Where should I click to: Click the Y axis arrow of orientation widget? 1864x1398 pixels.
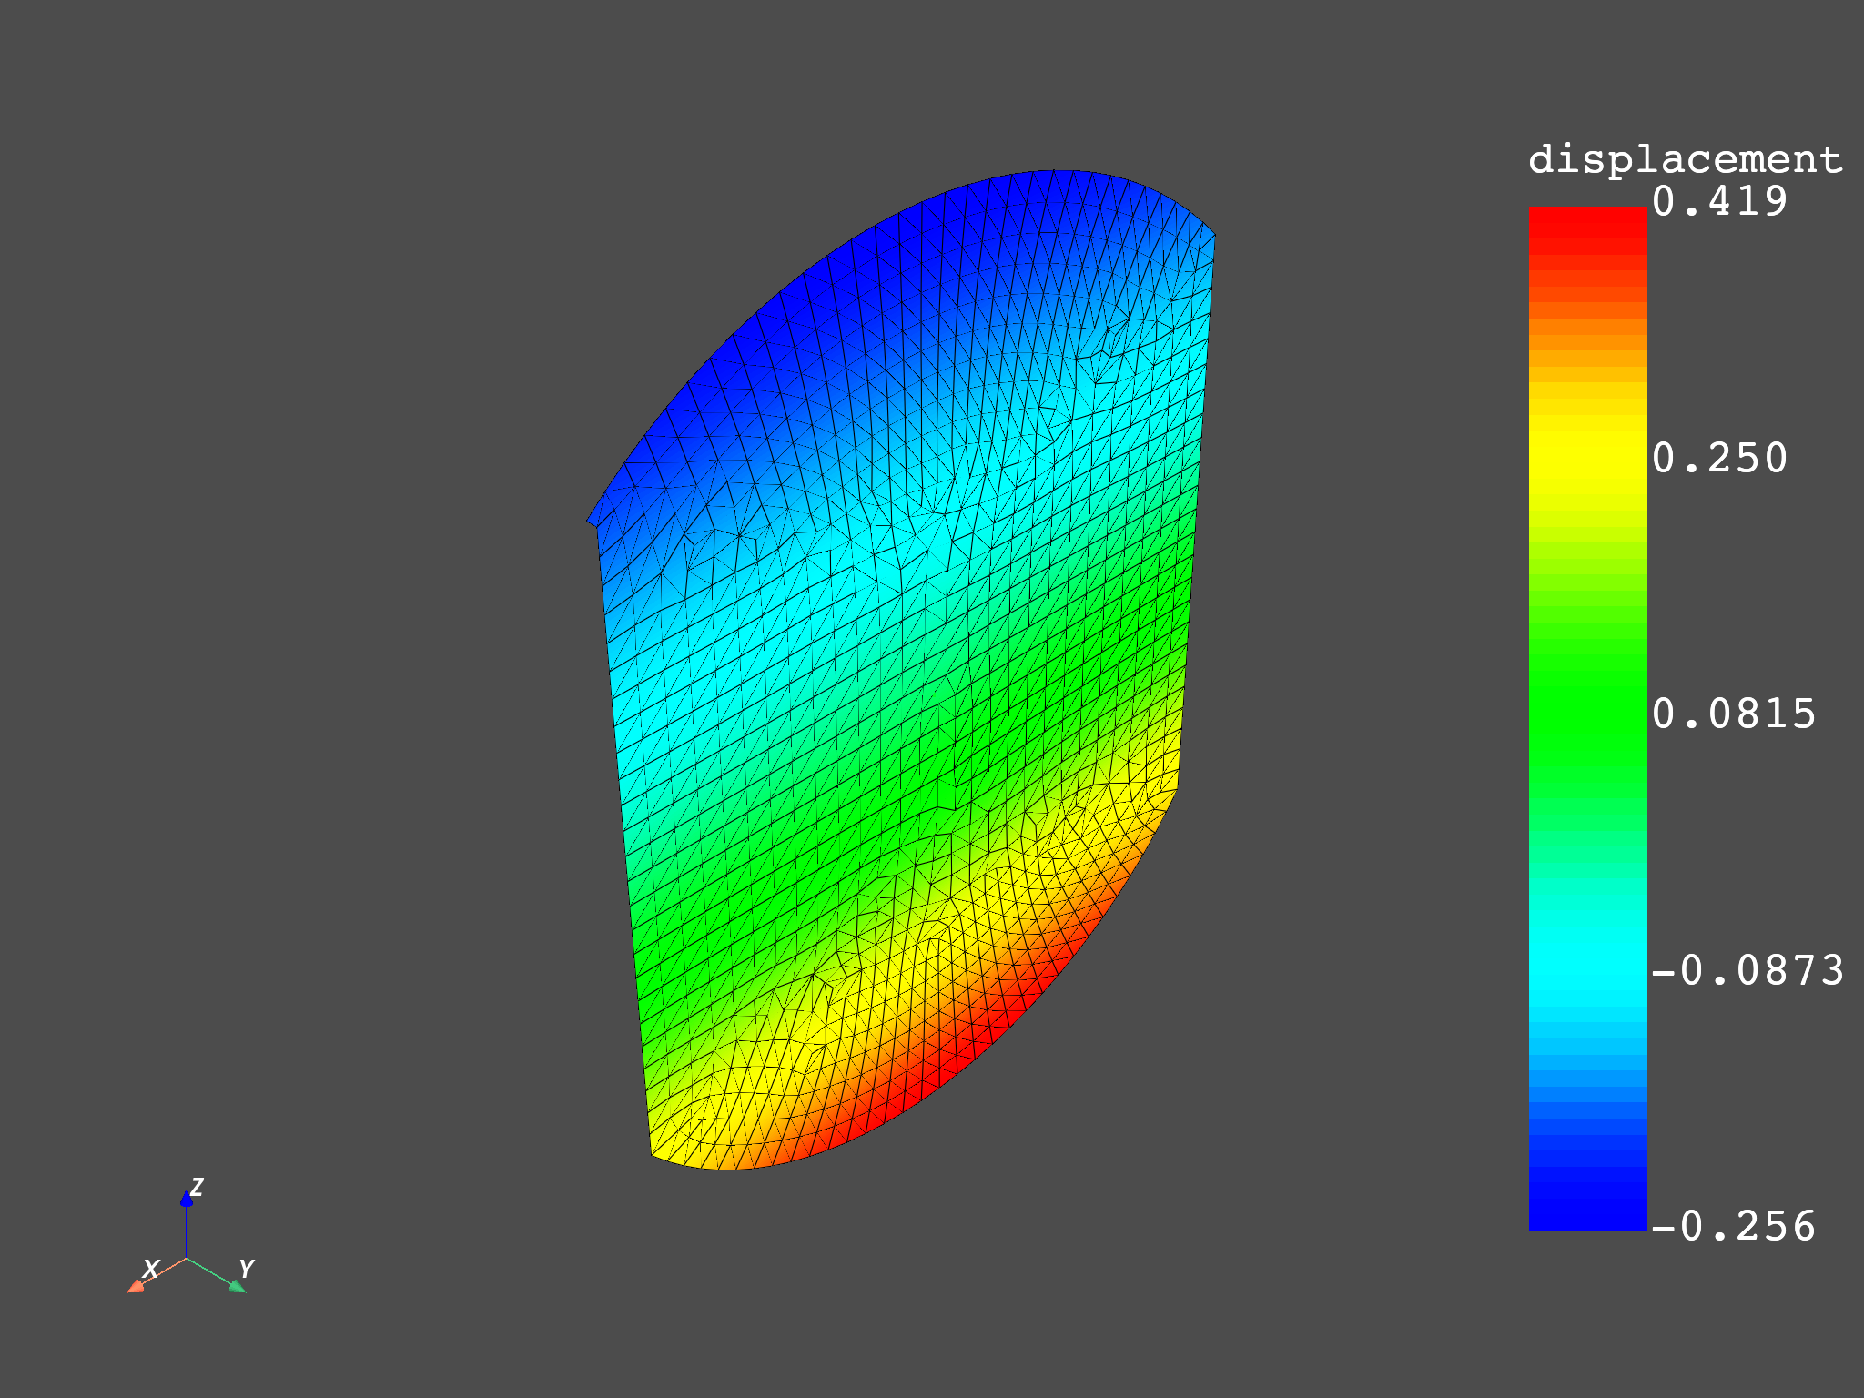pos(238,1285)
